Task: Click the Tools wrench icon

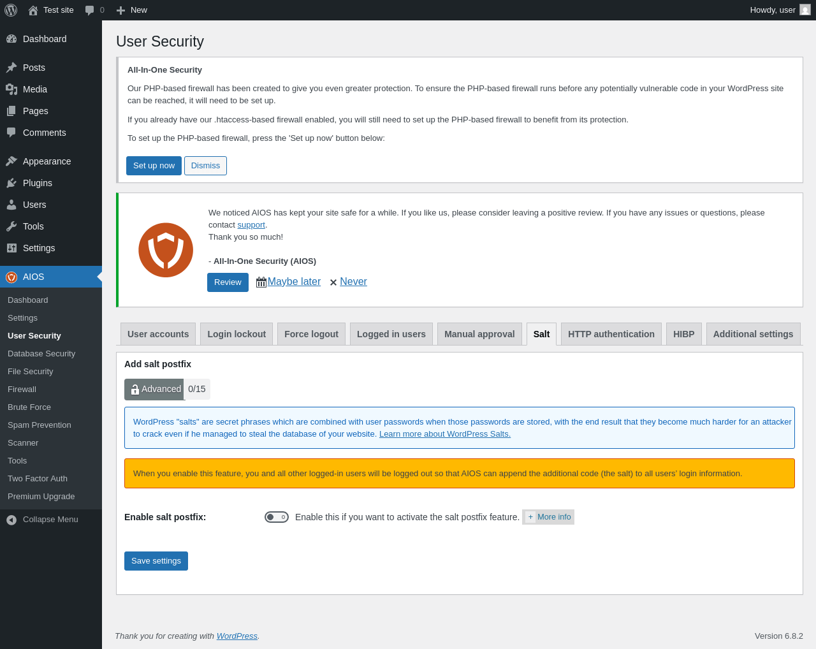Action: pyautogui.click(x=11, y=226)
